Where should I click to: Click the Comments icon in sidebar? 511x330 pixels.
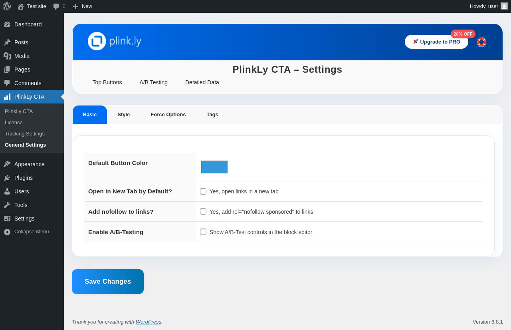click(7, 83)
